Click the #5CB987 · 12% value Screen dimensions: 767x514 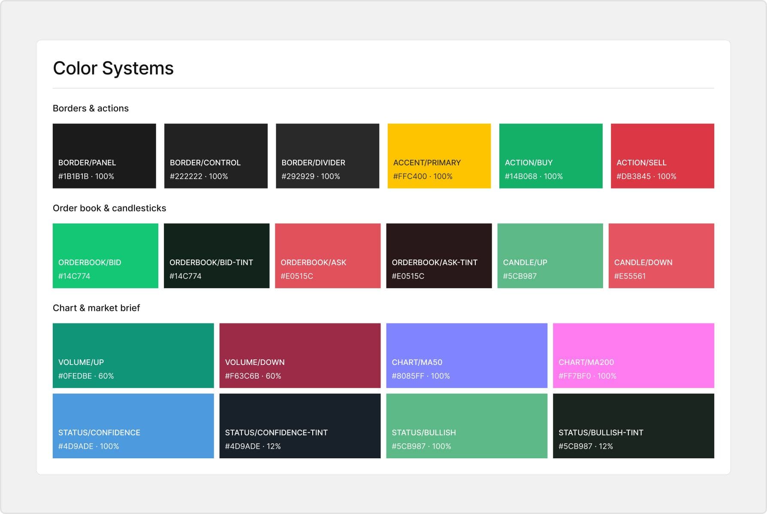tap(586, 446)
